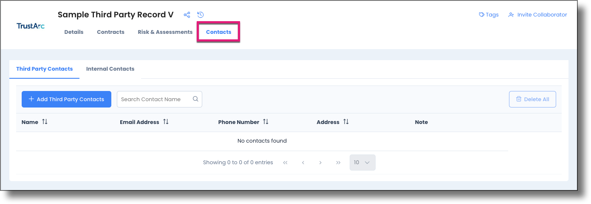Sort by Address column arrows

(346, 122)
